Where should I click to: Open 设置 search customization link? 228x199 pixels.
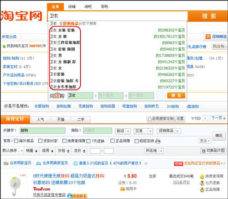pos(180,119)
